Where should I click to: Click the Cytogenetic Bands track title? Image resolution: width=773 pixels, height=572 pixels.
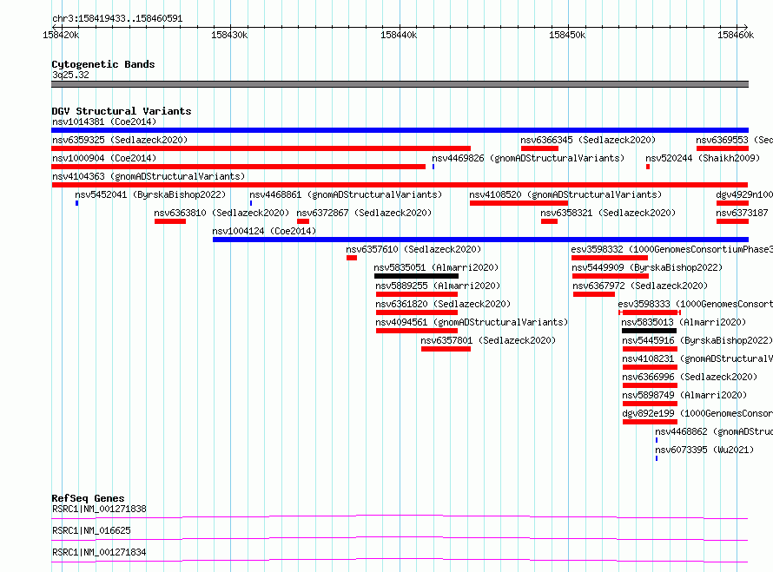coord(103,64)
